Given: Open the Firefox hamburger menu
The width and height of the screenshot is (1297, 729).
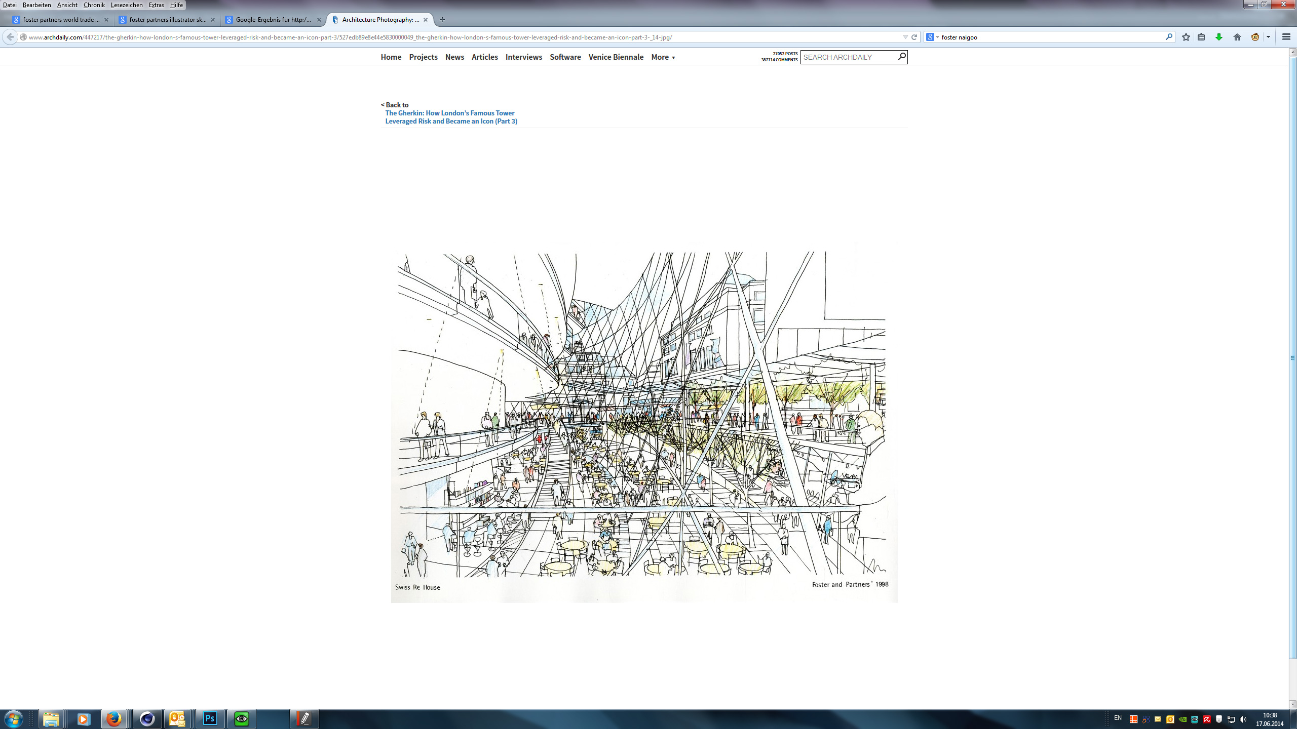Looking at the screenshot, I should point(1286,37).
